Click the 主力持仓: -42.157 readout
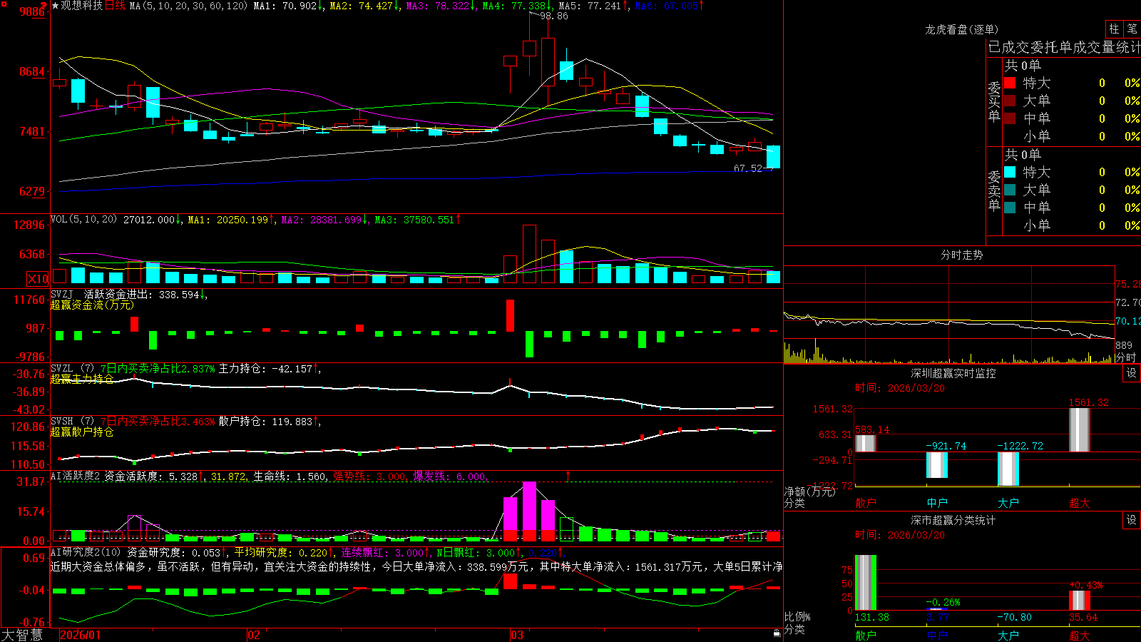 tap(270, 369)
